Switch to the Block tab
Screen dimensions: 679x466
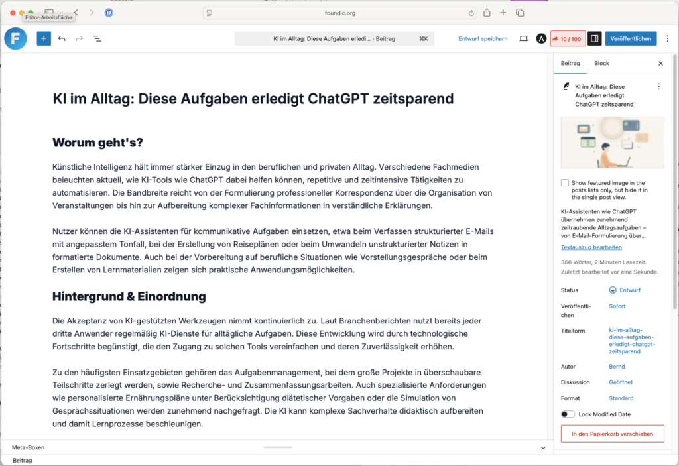click(x=601, y=64)
